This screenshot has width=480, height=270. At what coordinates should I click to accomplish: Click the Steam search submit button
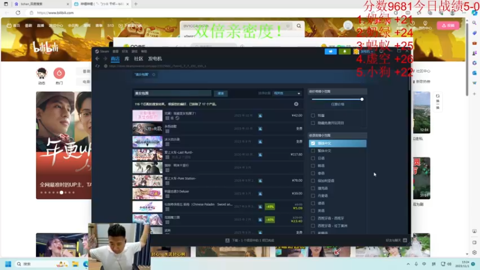tap(221, 94)
